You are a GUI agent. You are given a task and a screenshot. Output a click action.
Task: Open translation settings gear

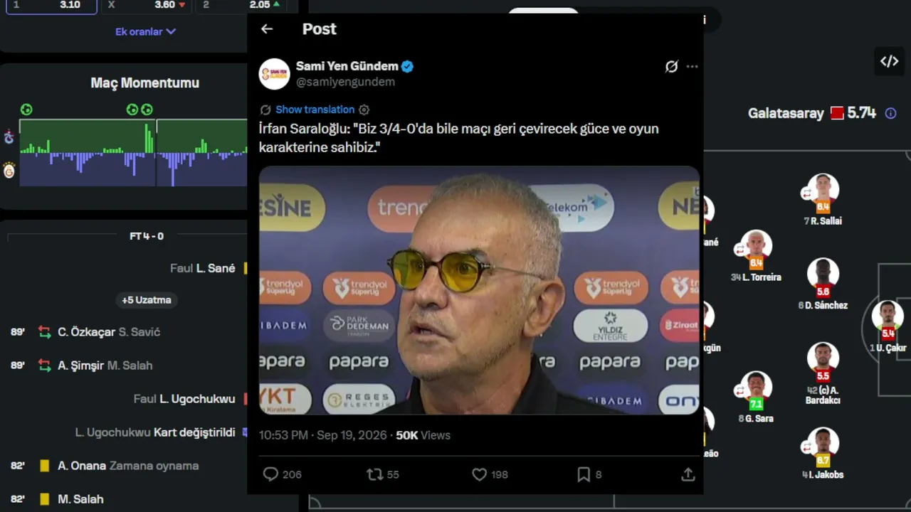tap(364, 110)
